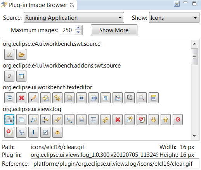Choose the open book icon thumbnail
Screen dimensions: 201x170
(130, 98)
